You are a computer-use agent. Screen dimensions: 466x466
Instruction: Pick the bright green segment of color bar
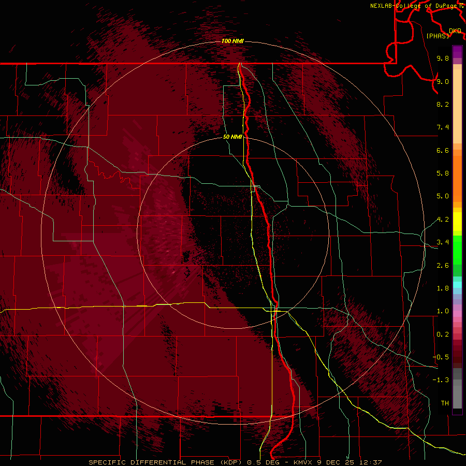pos(457,250)
